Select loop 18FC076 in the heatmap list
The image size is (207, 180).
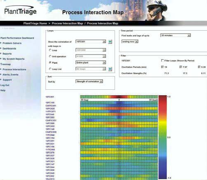(50, 153)
